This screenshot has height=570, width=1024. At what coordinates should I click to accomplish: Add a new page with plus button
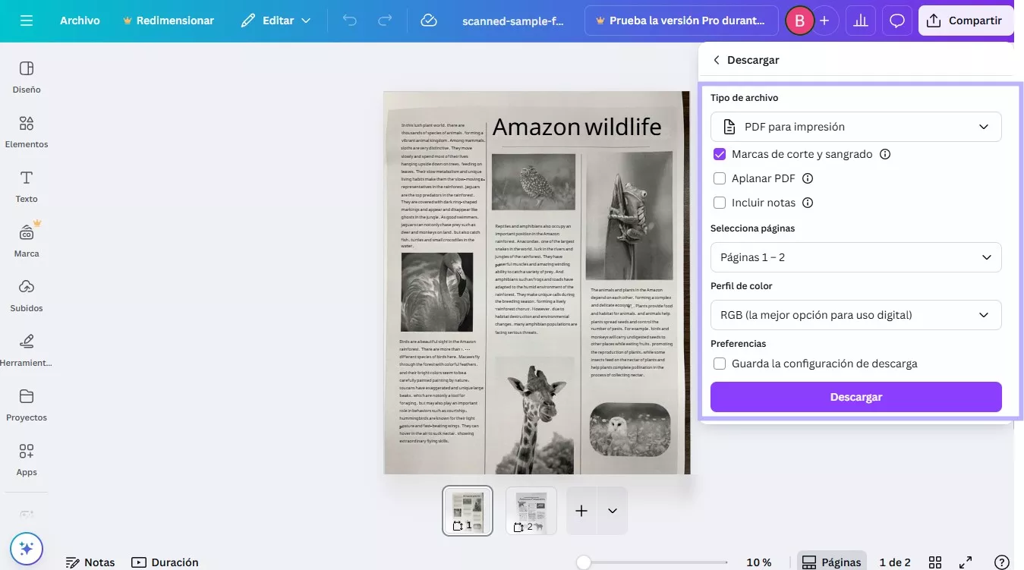coord(581,511)
